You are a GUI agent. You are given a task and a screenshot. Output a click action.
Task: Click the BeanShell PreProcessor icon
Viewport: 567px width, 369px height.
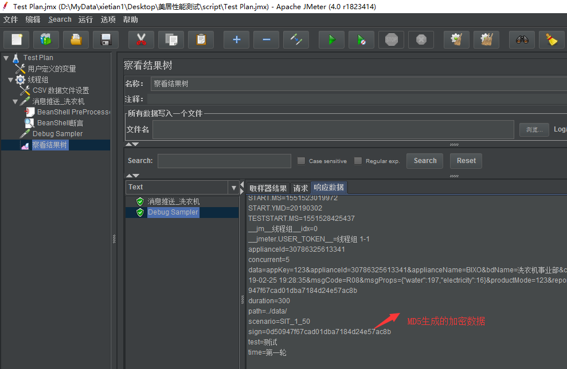(x=30, y=112)
